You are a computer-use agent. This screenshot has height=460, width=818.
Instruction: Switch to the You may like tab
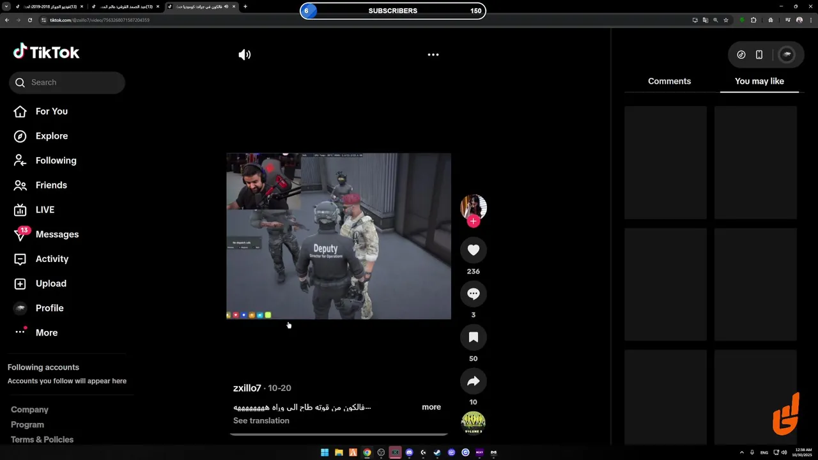759,81
